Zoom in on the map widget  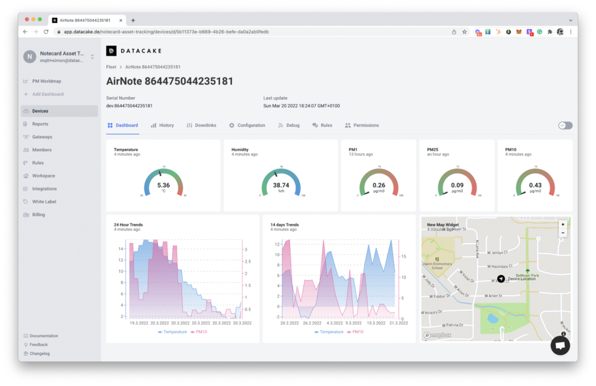(563, 225)
